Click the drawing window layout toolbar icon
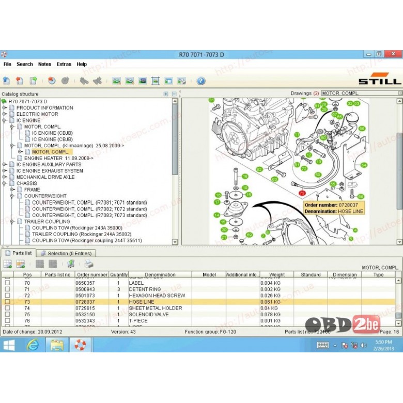403x403 pixels. tap(168, 81)
